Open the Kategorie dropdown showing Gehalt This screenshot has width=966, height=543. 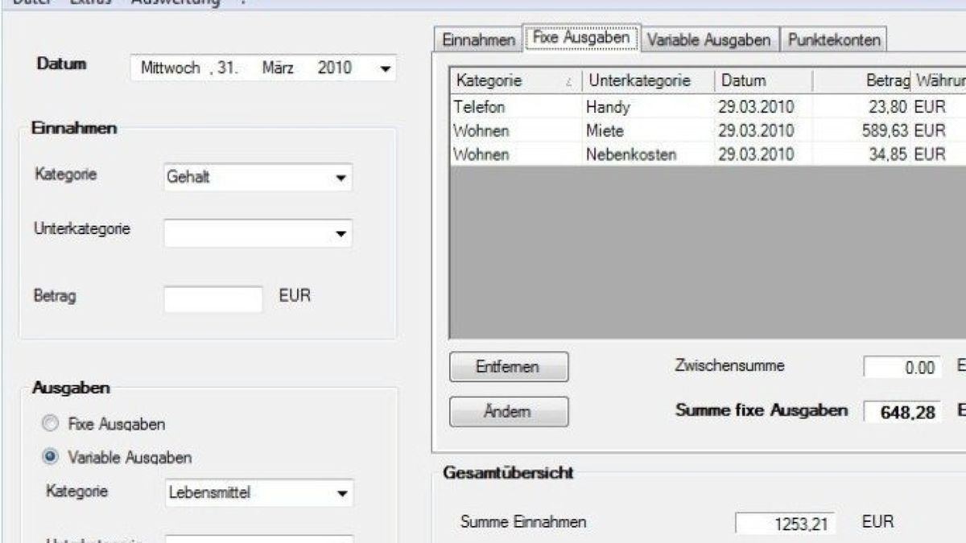pyautogui.click(x=342, y=178)
